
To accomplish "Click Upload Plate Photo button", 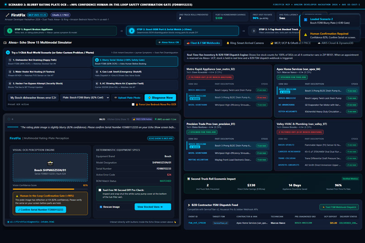I will 127,98.
